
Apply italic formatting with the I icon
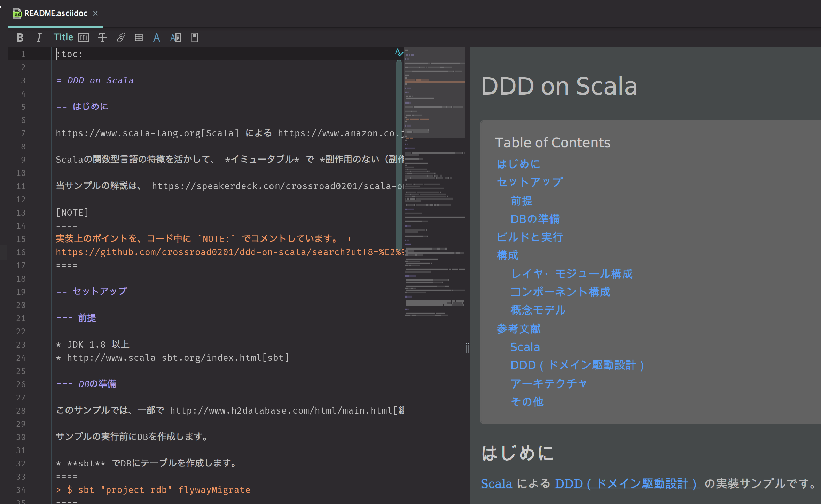point(39,38)
